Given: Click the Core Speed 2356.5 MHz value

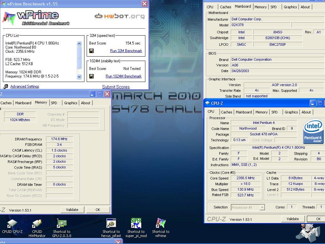Looking at the screenshot, I should pyautogui.click(x=246, y=178).
